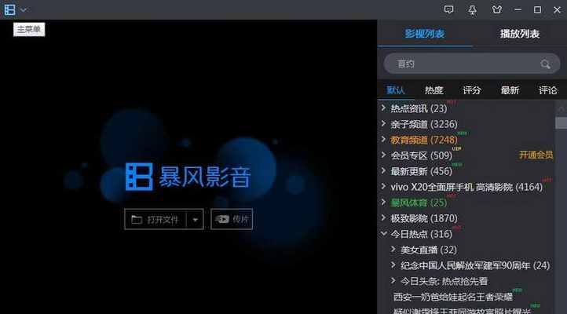Screen dimensions: 567x314
Task: Expand the 会员专区 (509) category
Action: coord(384,155)
